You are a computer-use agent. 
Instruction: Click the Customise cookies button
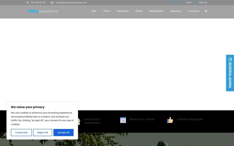tap(21, 132)
